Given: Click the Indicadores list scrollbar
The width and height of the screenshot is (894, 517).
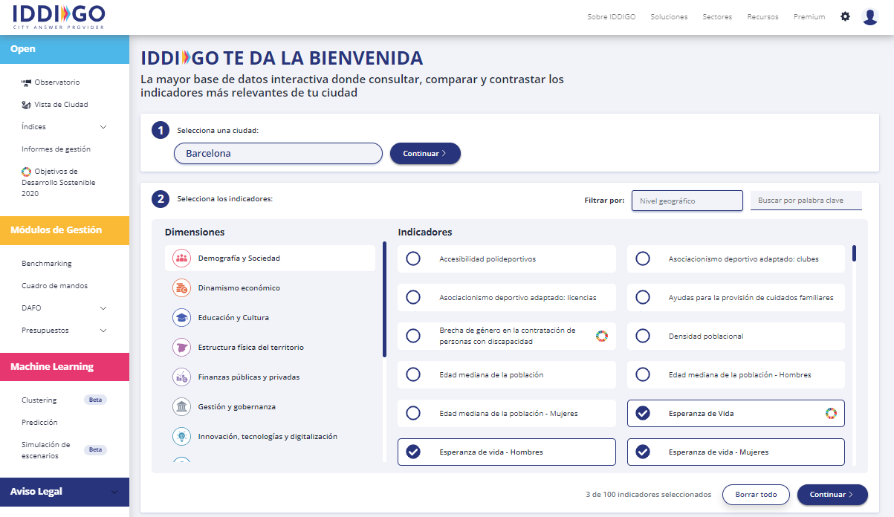Looking at the screenshot, I should [855, 253].
